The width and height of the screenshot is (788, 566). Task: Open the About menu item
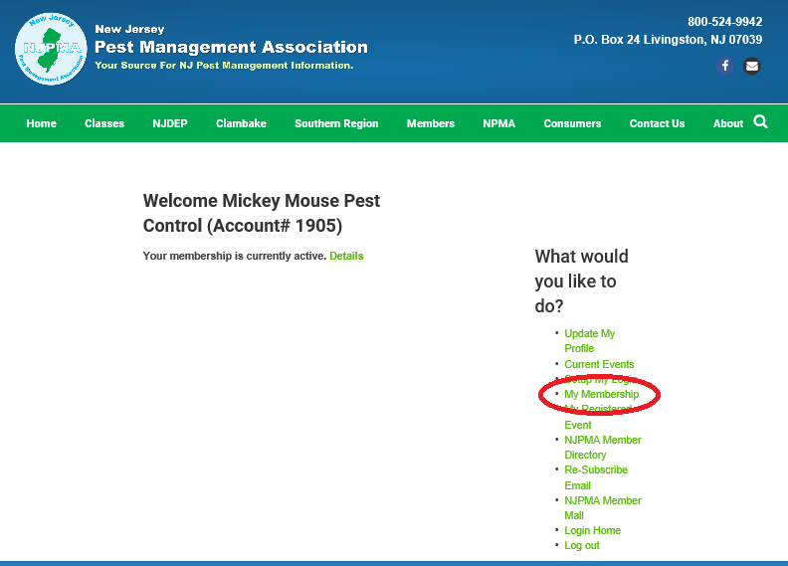728,123
